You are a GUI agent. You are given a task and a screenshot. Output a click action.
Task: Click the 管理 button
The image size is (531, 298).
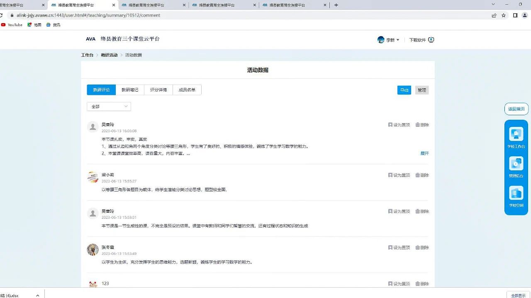[x=422, y=90]
